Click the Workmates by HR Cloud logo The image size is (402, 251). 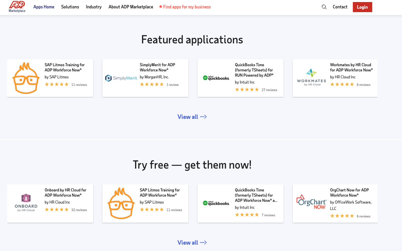[311, 77]
